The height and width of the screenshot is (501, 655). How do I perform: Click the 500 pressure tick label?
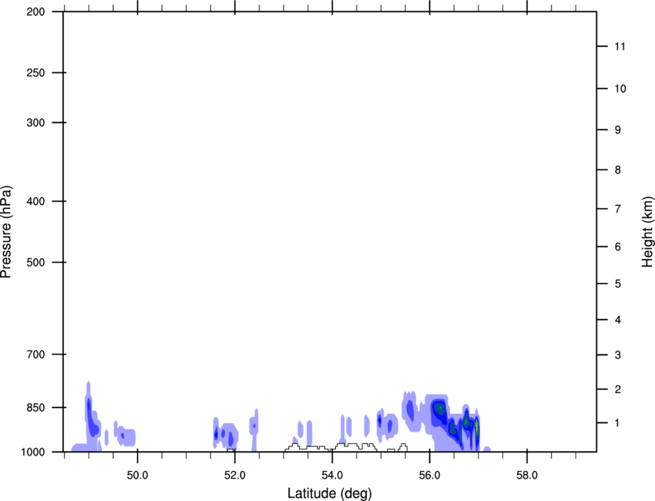pos(35,262)
